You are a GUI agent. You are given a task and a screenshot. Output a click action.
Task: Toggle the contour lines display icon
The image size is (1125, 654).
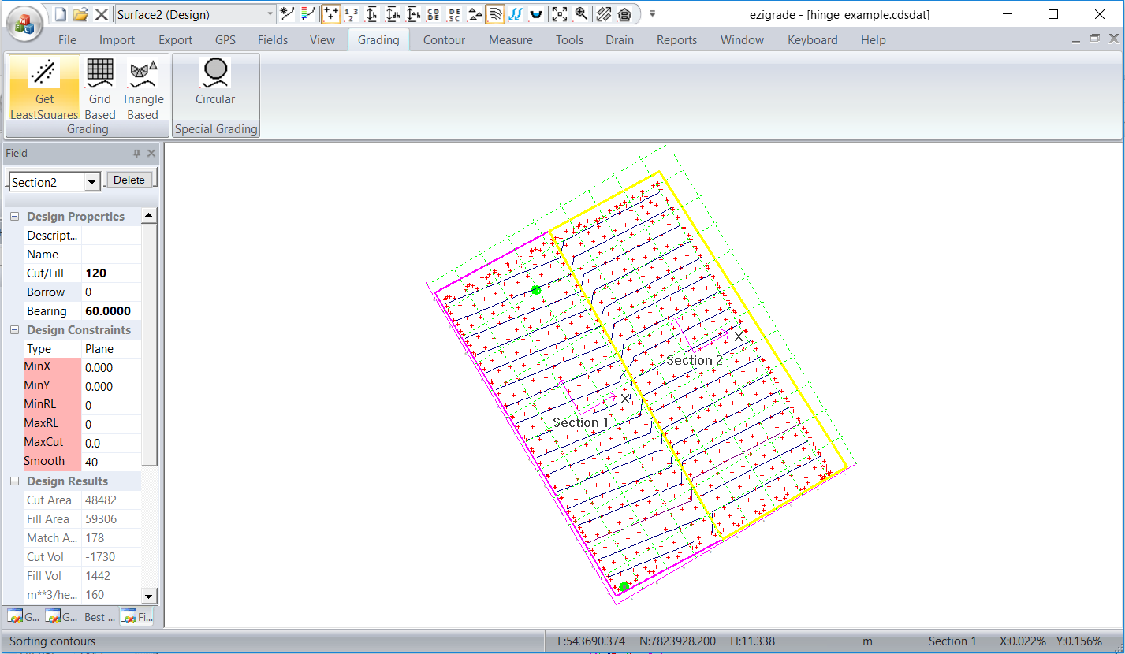coord(495,14)
